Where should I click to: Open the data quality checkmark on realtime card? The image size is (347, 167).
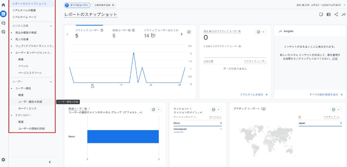tap(261, 32)
